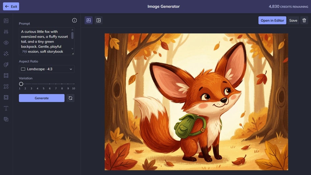Switch to single image view
This screenshot has height=175, width=311.
[89, 20]
